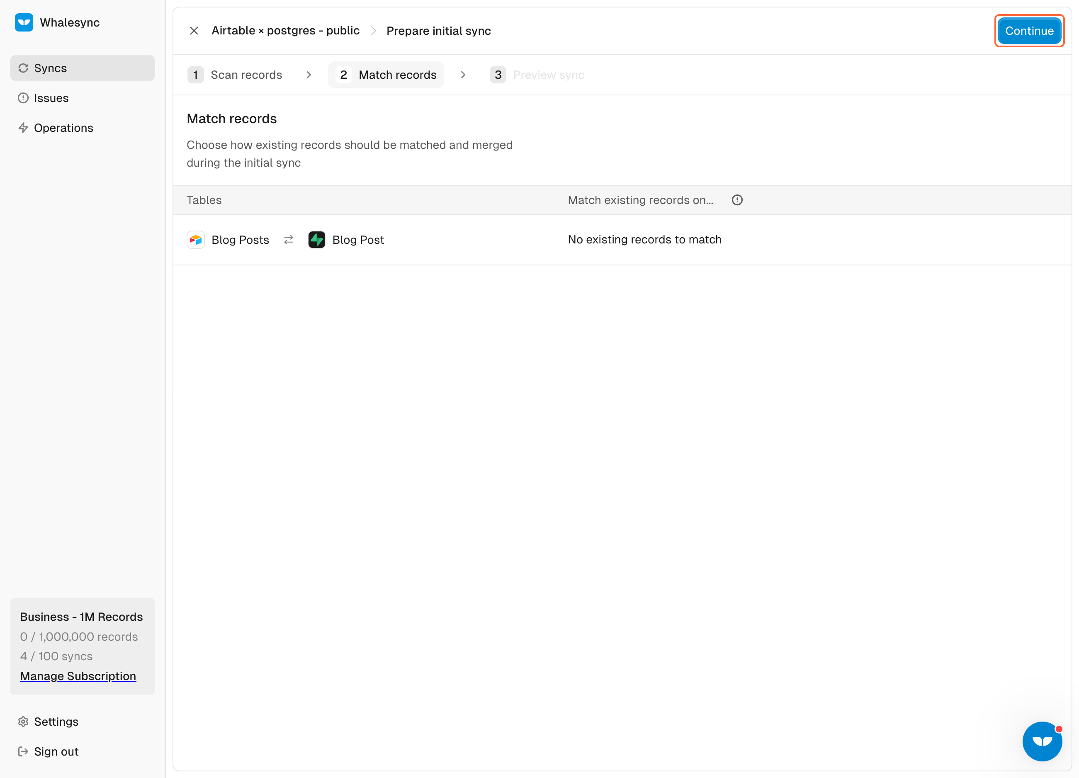Click the Settings gear icon
1079x778 pixels.
(x=23, y=722)
